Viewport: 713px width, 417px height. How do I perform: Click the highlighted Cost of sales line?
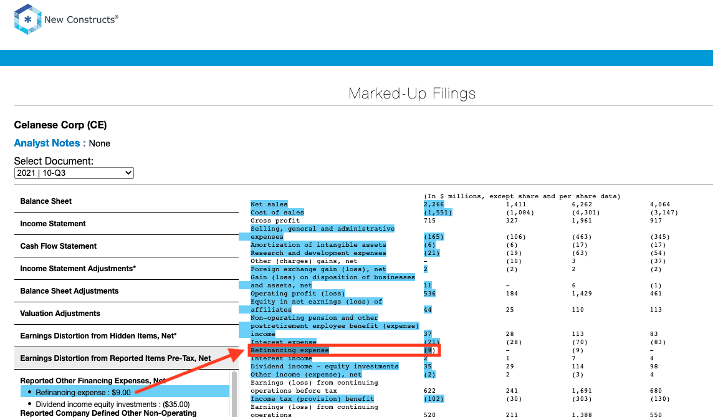[x=277, y=213]
